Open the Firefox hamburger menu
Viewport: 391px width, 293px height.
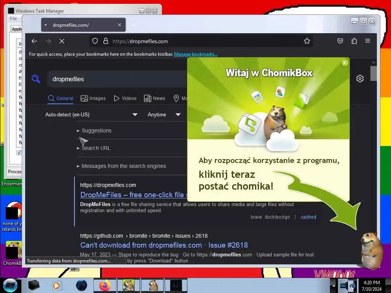pos(368,40)
